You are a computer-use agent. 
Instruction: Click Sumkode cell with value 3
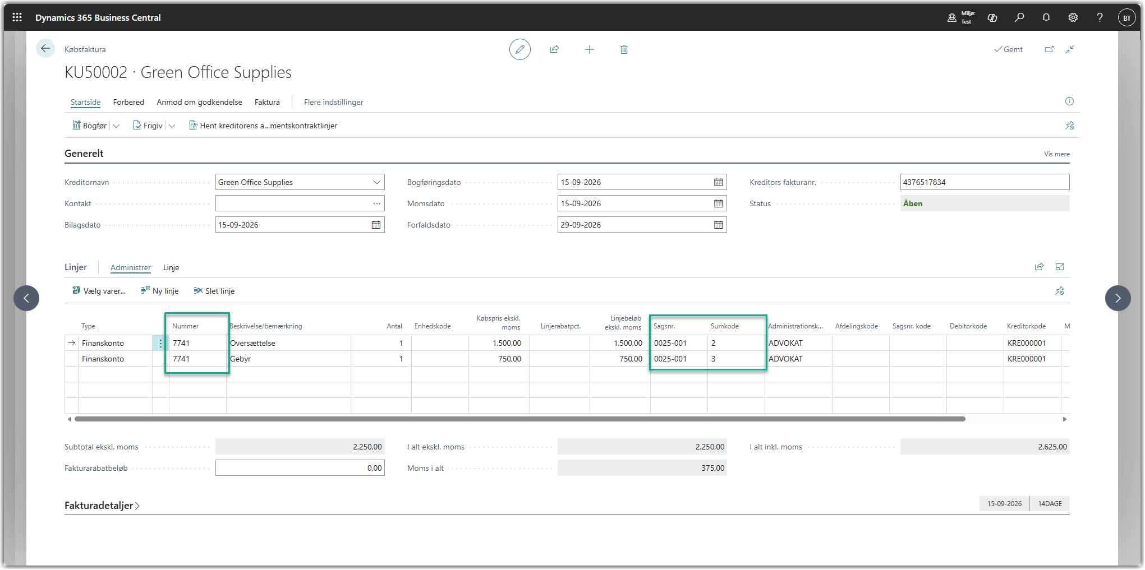pyautogui.click(x=736, y=359)
